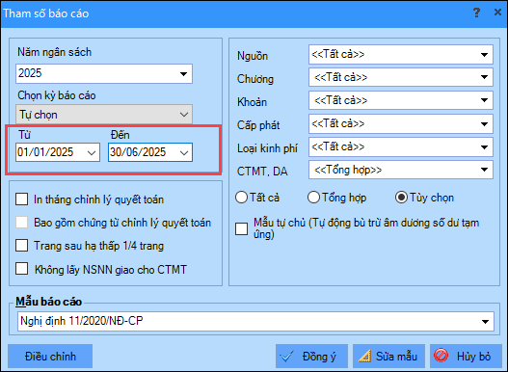Click the Từ date field 01/01/2025

(58, 152)
